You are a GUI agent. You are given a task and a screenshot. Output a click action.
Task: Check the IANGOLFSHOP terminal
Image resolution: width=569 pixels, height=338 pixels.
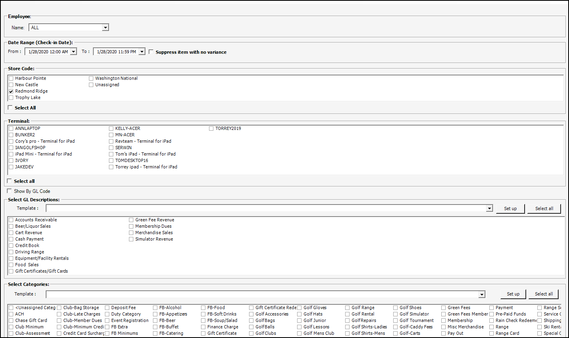coord(11,148)
